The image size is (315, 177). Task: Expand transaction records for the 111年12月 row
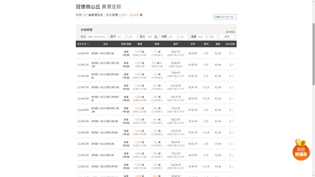tap(231, 64)
